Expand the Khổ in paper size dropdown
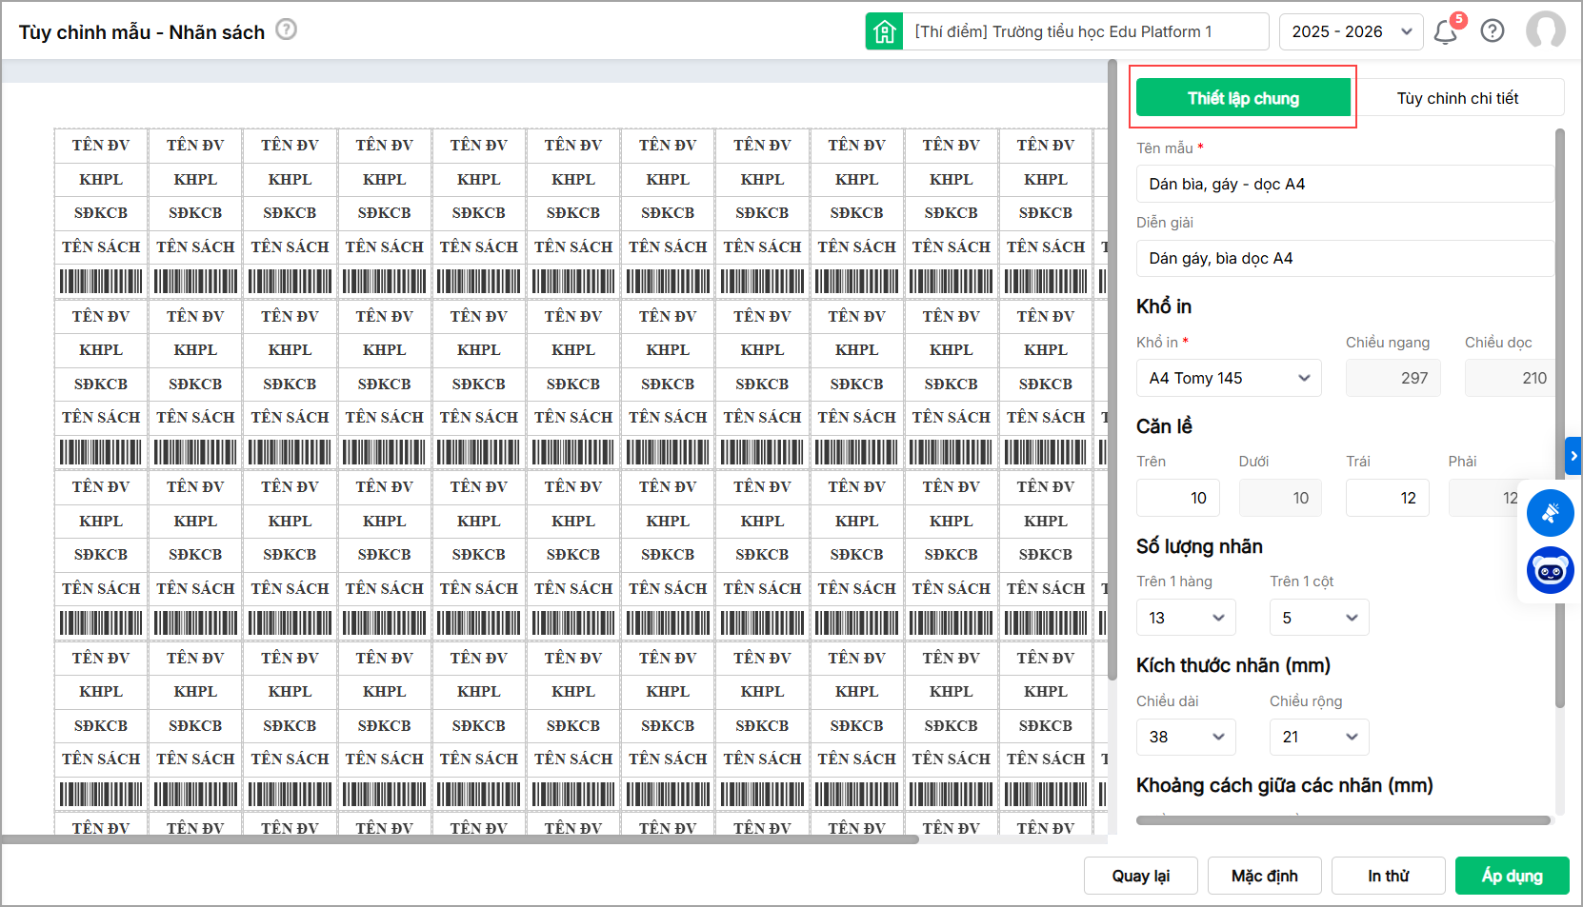 [1228, 378]
